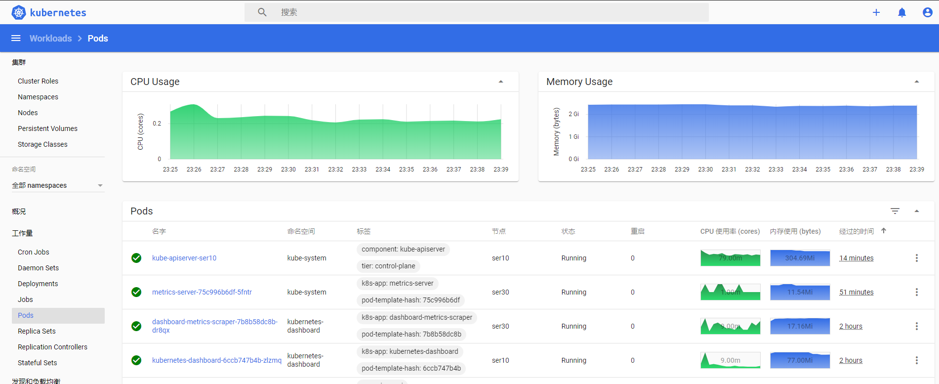Open notifications bell icon
Viewport: 939px width, 384px height.
point(902,12)
